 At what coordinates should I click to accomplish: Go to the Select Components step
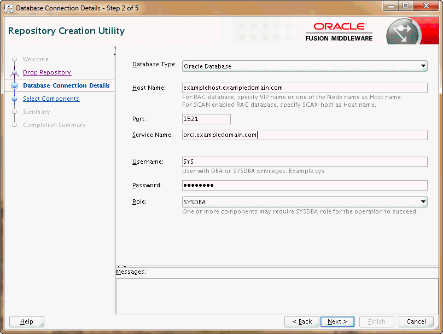pos(51,99)
